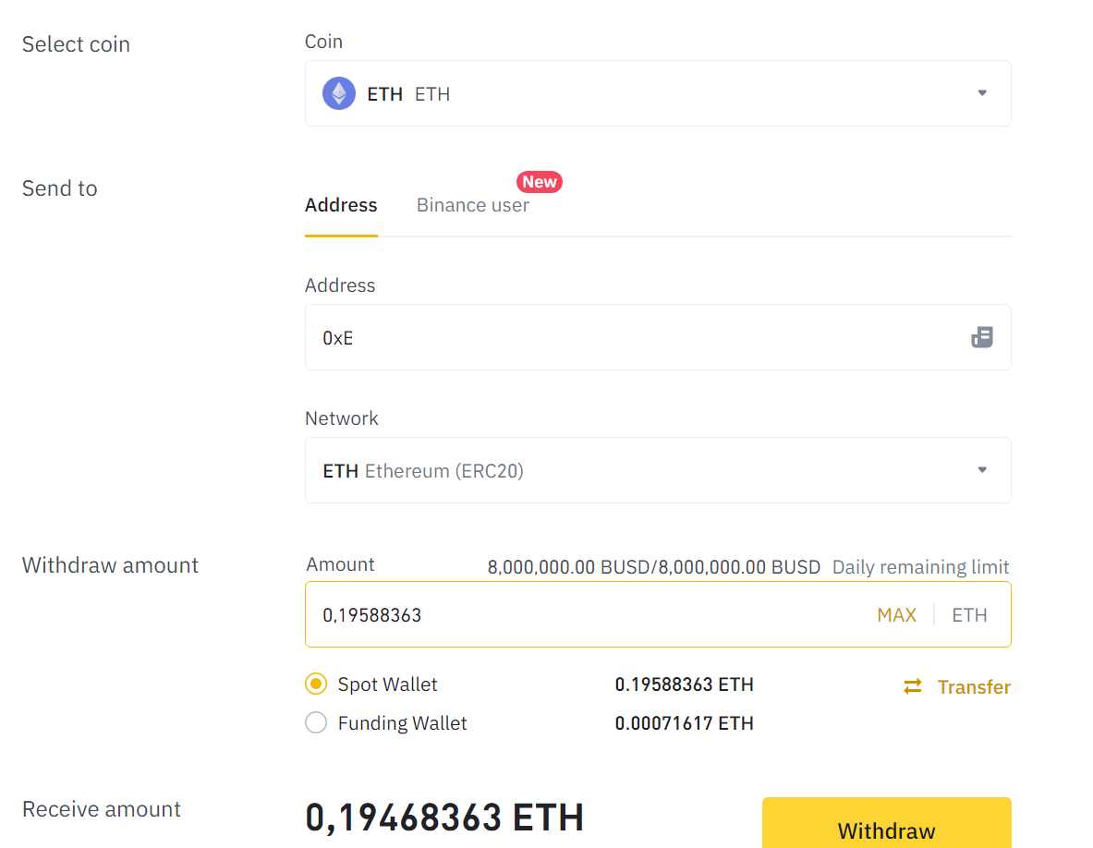1093x848 pixels.
Task: Click the transfer arrows icon
Action: click(x=913, y=686)
